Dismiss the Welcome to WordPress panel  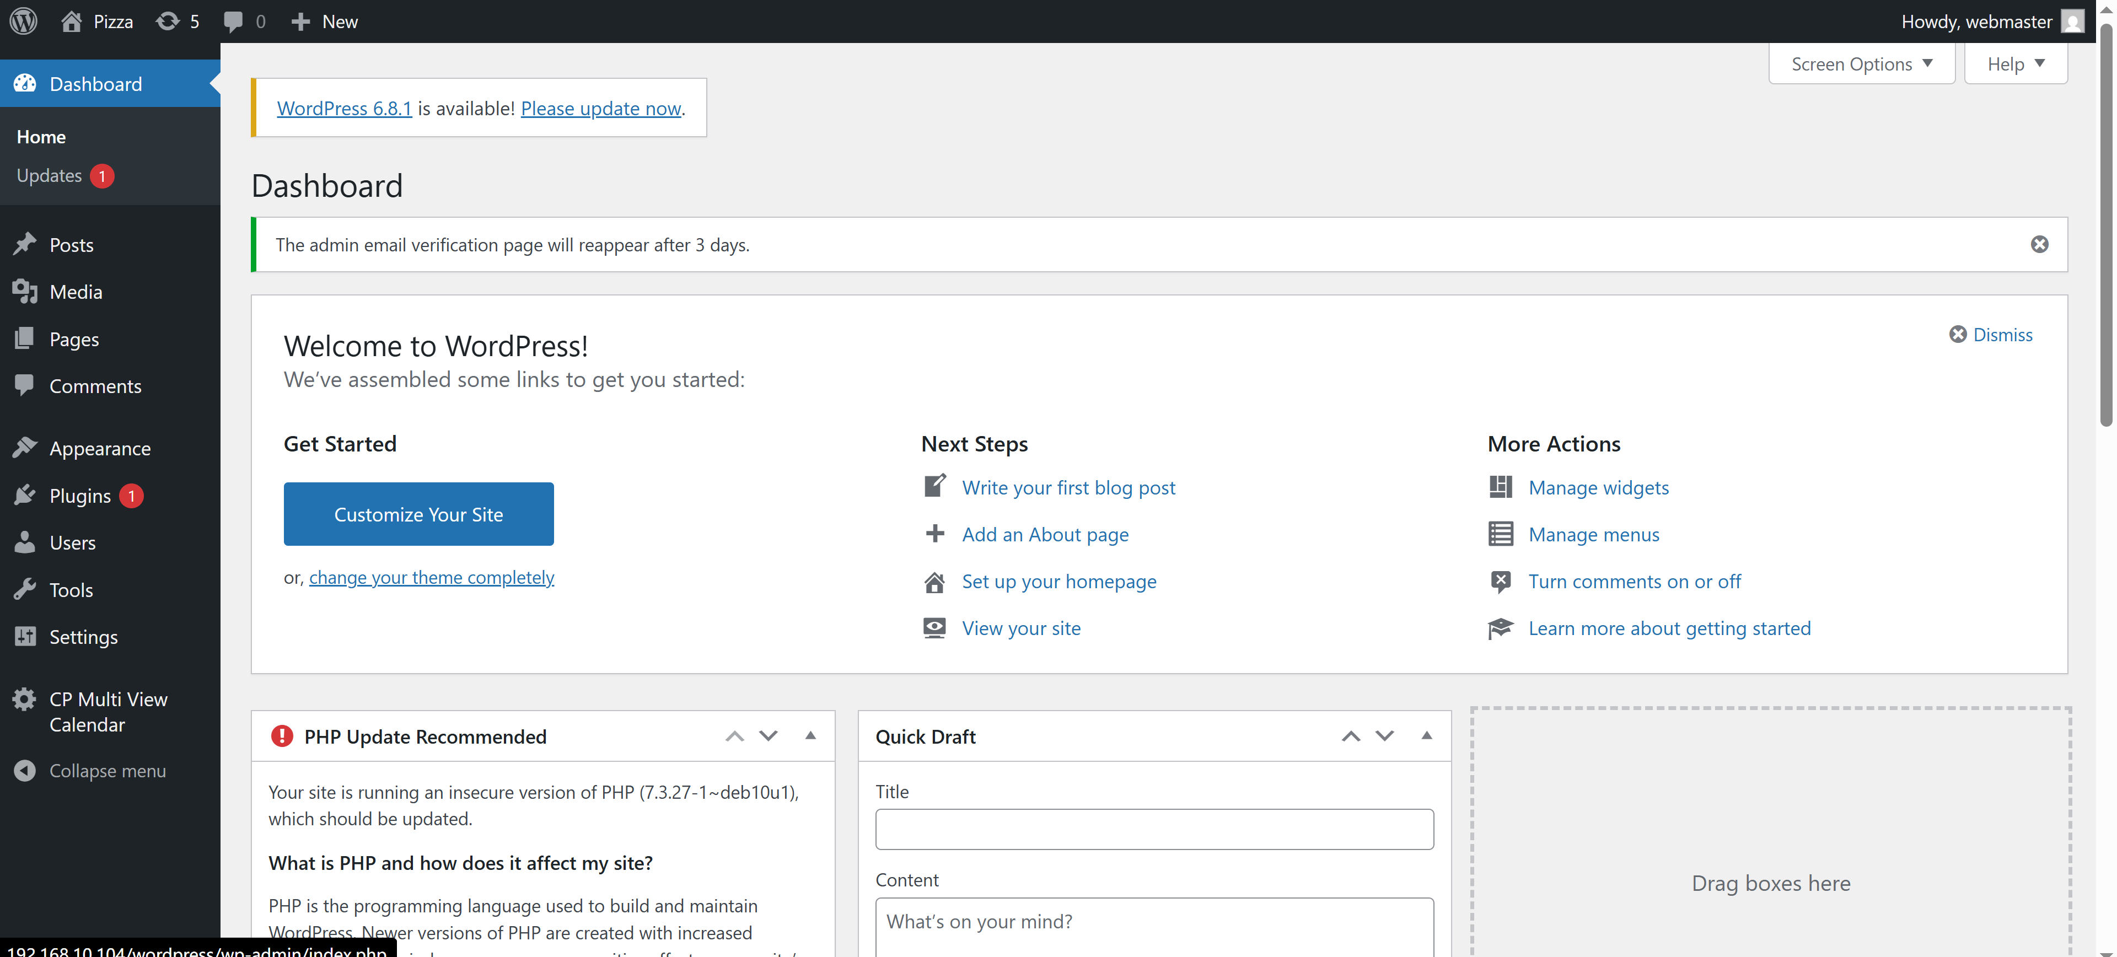pyautogui.click(x=1990, y=334)
